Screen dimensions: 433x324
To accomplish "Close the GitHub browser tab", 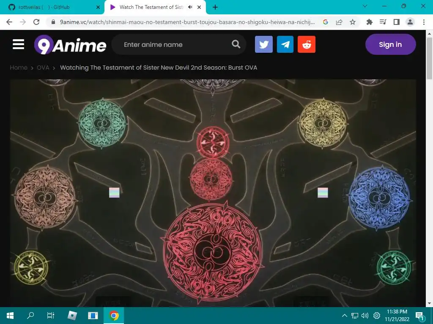I will click(98, 8).
